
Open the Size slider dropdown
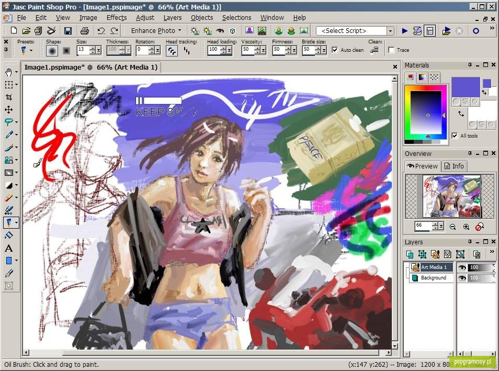[98, 50]
